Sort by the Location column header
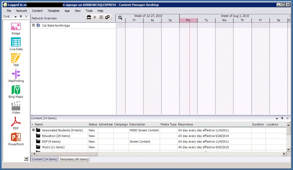 pyautogui.click(x=276, y=124)
